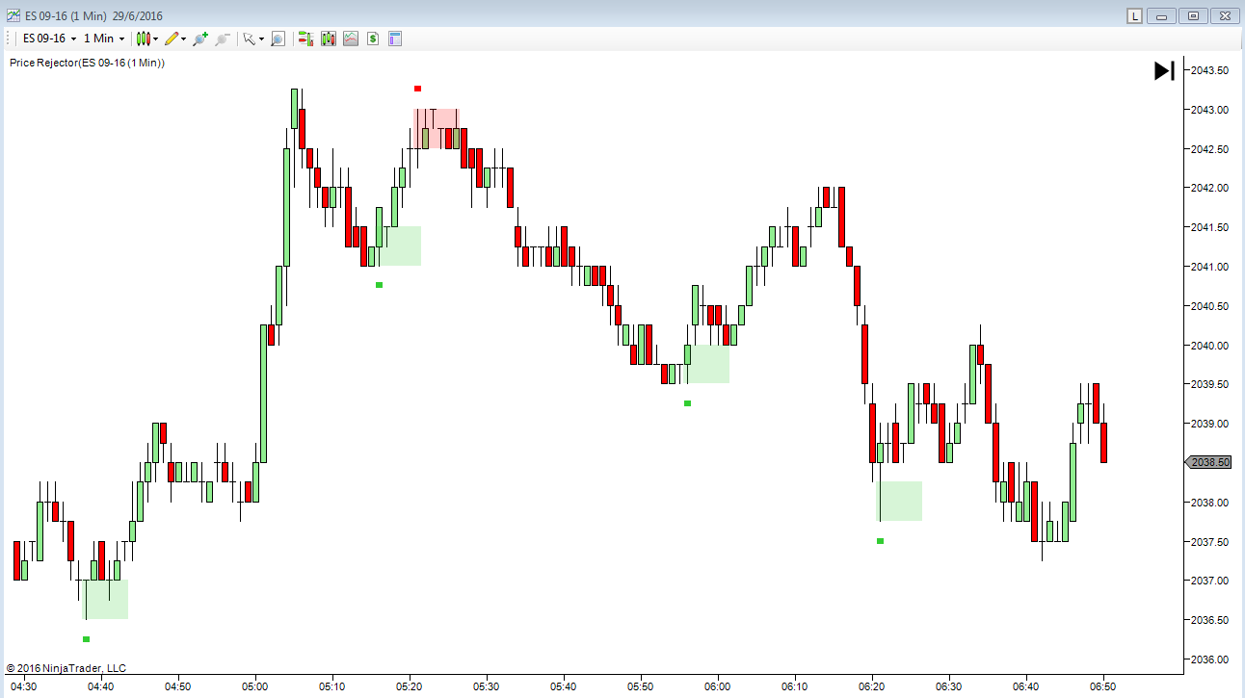This screenshot has width=1245, height=698.
Task: Click the scroll-to-latest-bar arrow icon
Action: 1164,70
